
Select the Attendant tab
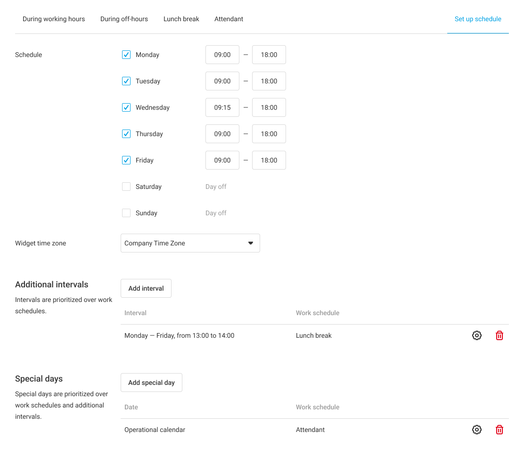[229, 19]
